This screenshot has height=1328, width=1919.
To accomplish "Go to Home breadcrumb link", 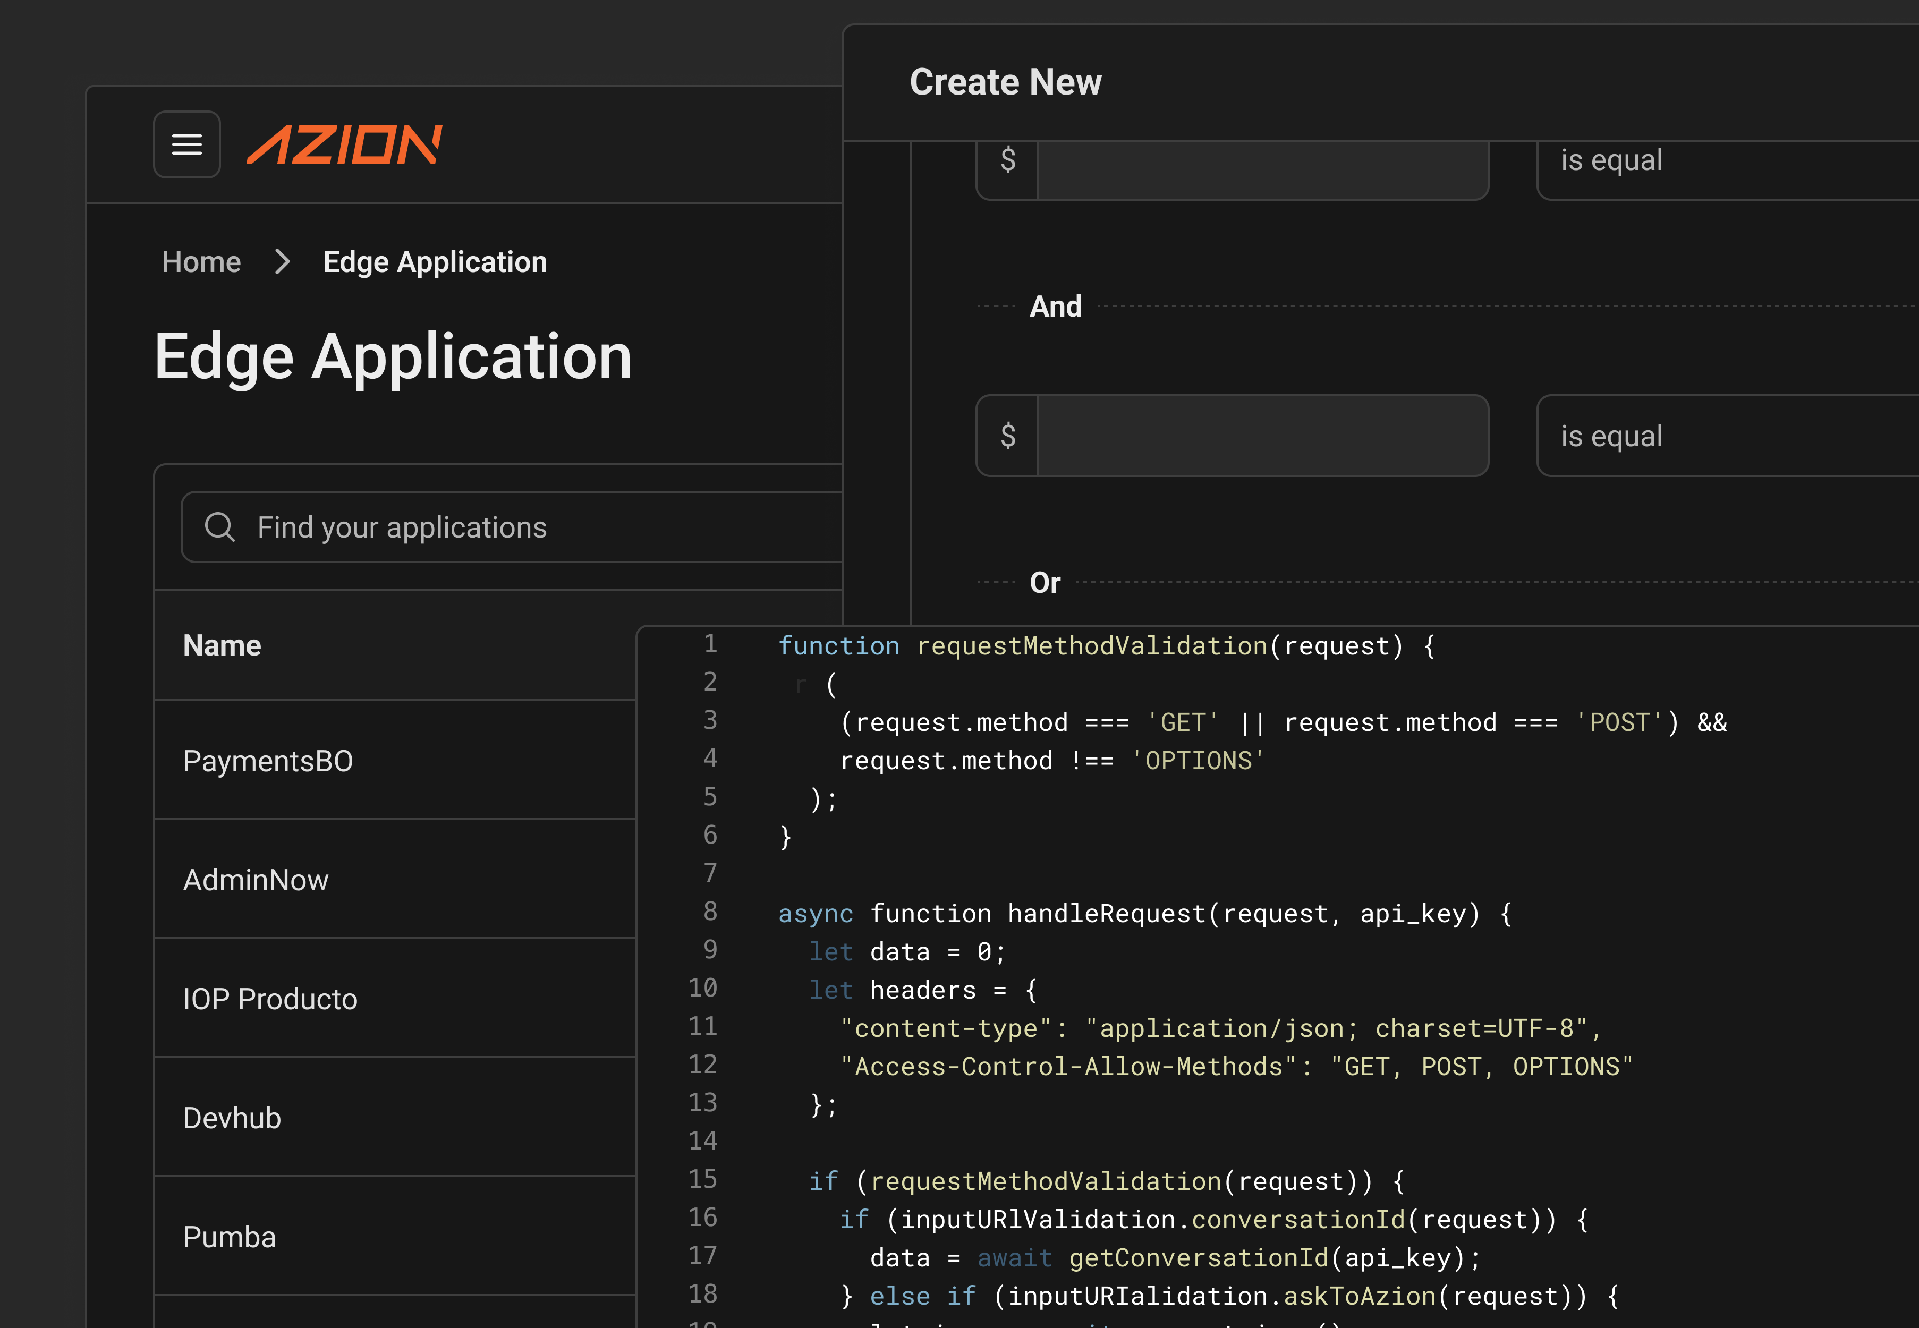I will (x=201, y=262).
